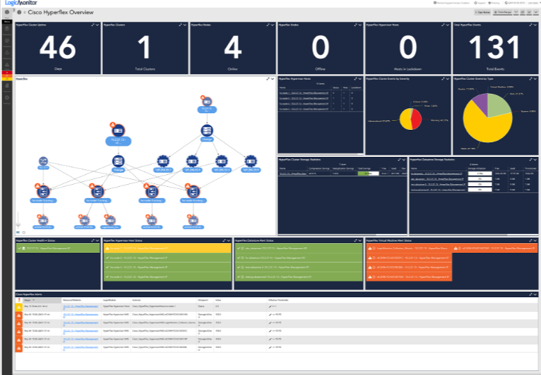The image size is (541, 375).
Task: Click the warning severity icon in first alert row
Action: pyautogui.click(x=19, y=307)
